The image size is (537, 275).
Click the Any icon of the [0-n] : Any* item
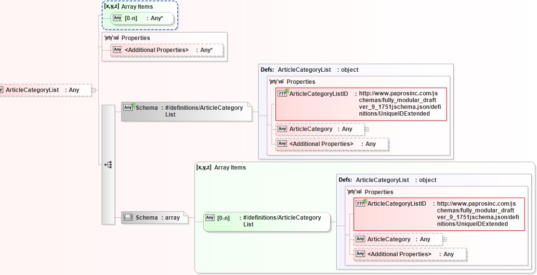click(x=117, y=18)
